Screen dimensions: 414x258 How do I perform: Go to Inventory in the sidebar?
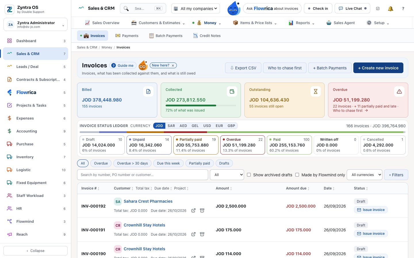pyautogui.click(x=36, y=157)
